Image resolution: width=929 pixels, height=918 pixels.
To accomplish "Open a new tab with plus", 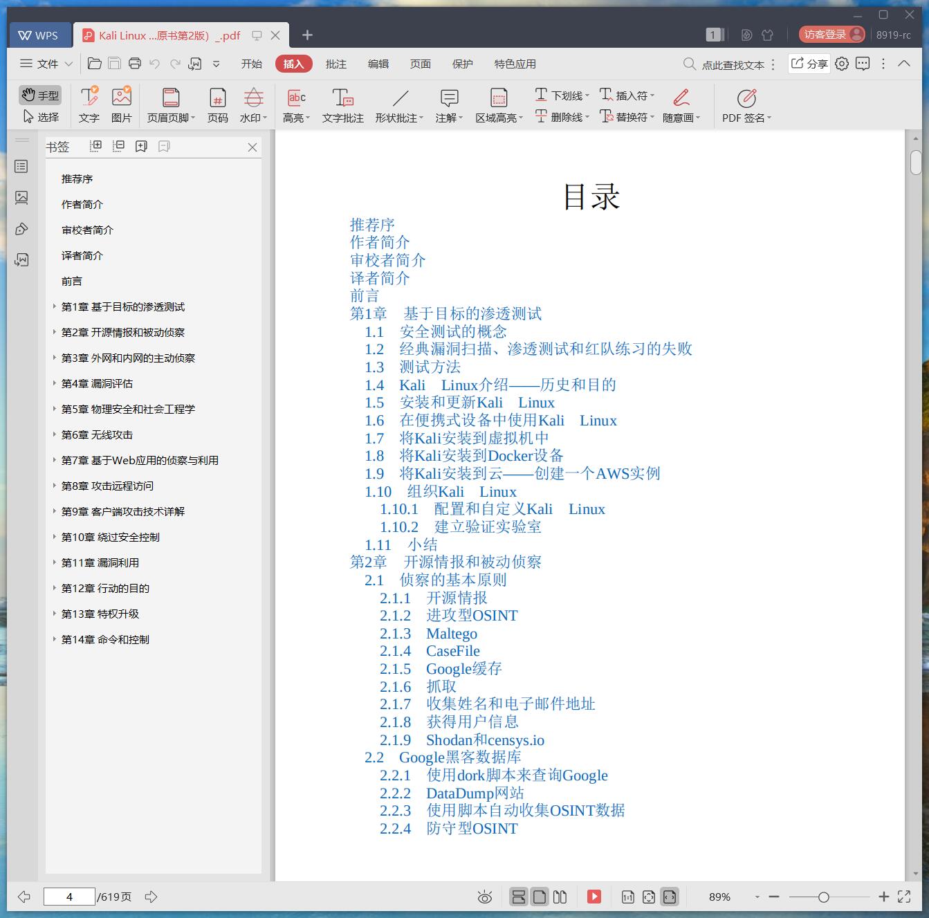I will click(x=308, y=35).
